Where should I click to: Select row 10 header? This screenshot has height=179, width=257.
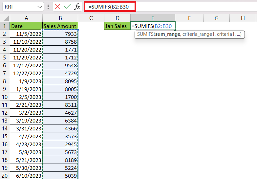pos(5,97)
